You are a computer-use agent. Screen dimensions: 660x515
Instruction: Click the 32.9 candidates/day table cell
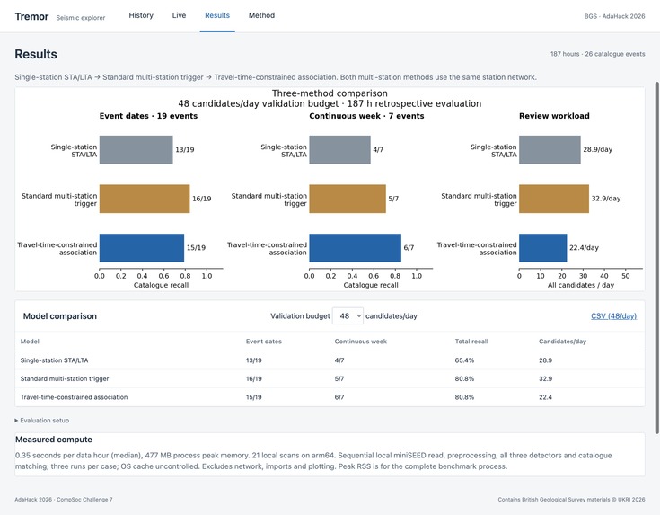[546, 379]
